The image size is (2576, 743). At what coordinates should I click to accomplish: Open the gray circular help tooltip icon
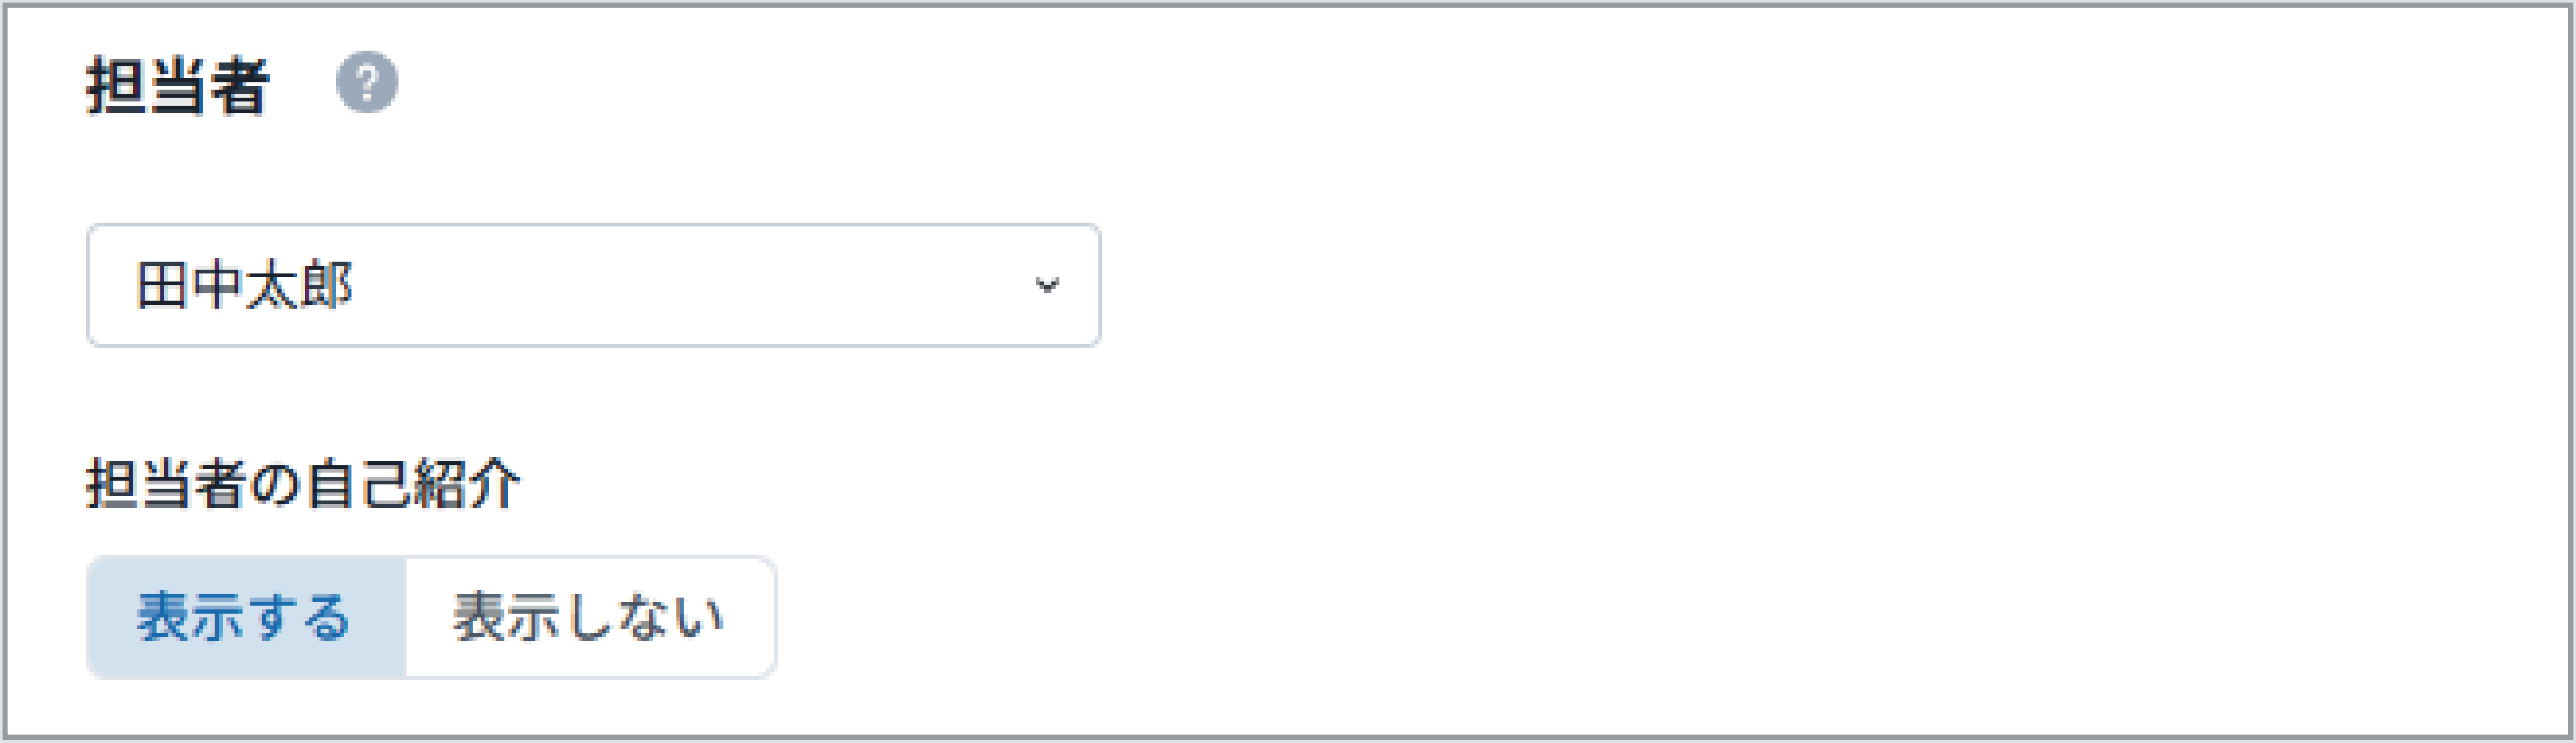click(366, 82)
